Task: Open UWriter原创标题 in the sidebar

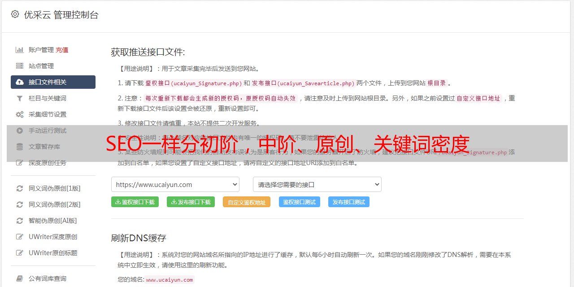Action: coord(53,253)
